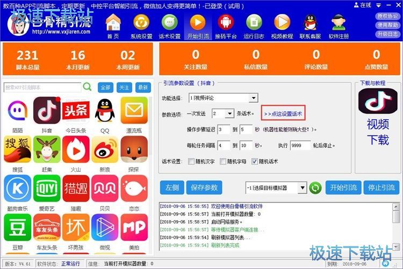Click 每轮任务间隔 maximum value field
The width and height of the screenshot is (403, 269).
tap(246, 146)
